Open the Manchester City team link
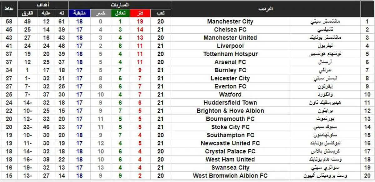This screenshot has height=182, width=375. pyautogui.click(x=230, y=22)
